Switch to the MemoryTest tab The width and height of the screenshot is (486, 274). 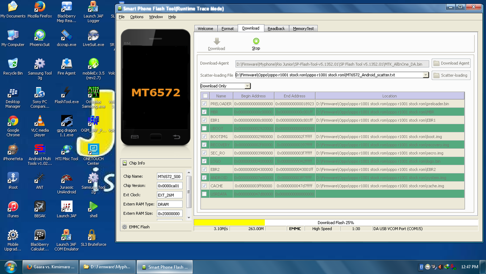coord(303,28)
